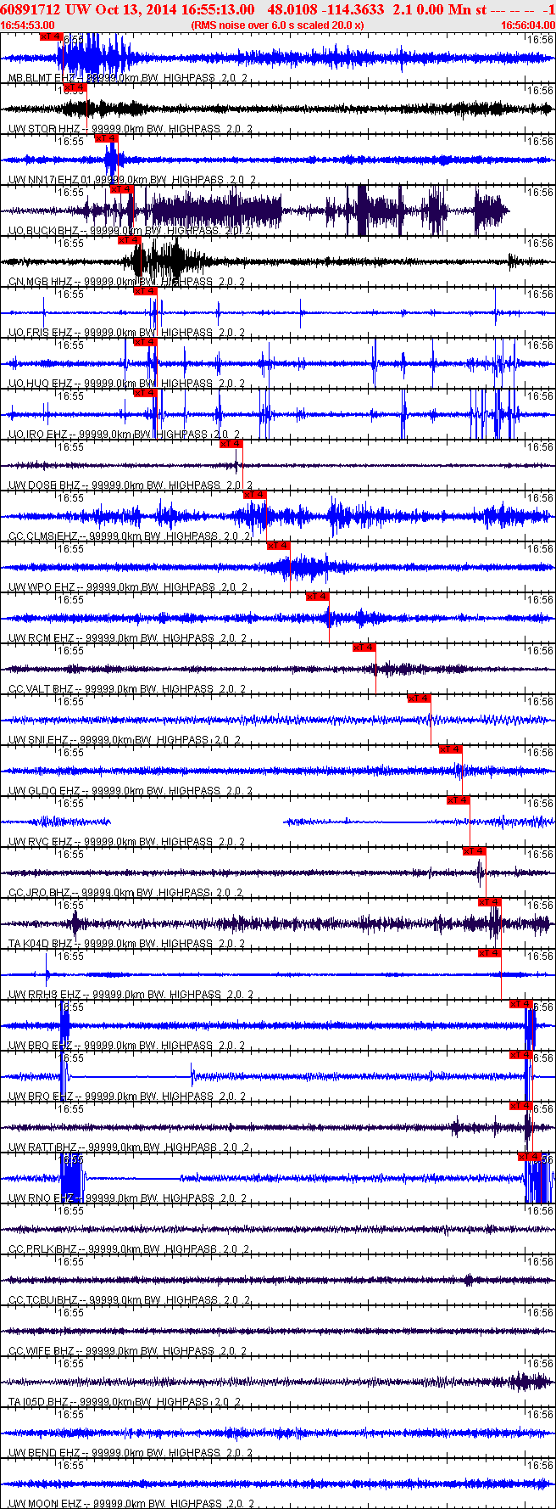Select the red pick marker on the CC JRO trace

click(475, 851)
